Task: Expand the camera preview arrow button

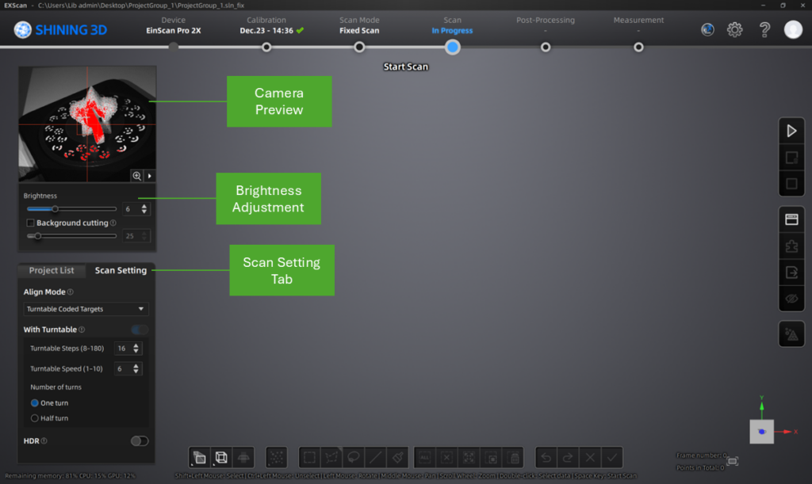Action: (149, 176)
